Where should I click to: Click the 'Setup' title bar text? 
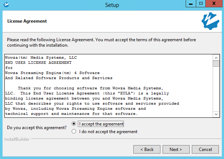(112, 5)
